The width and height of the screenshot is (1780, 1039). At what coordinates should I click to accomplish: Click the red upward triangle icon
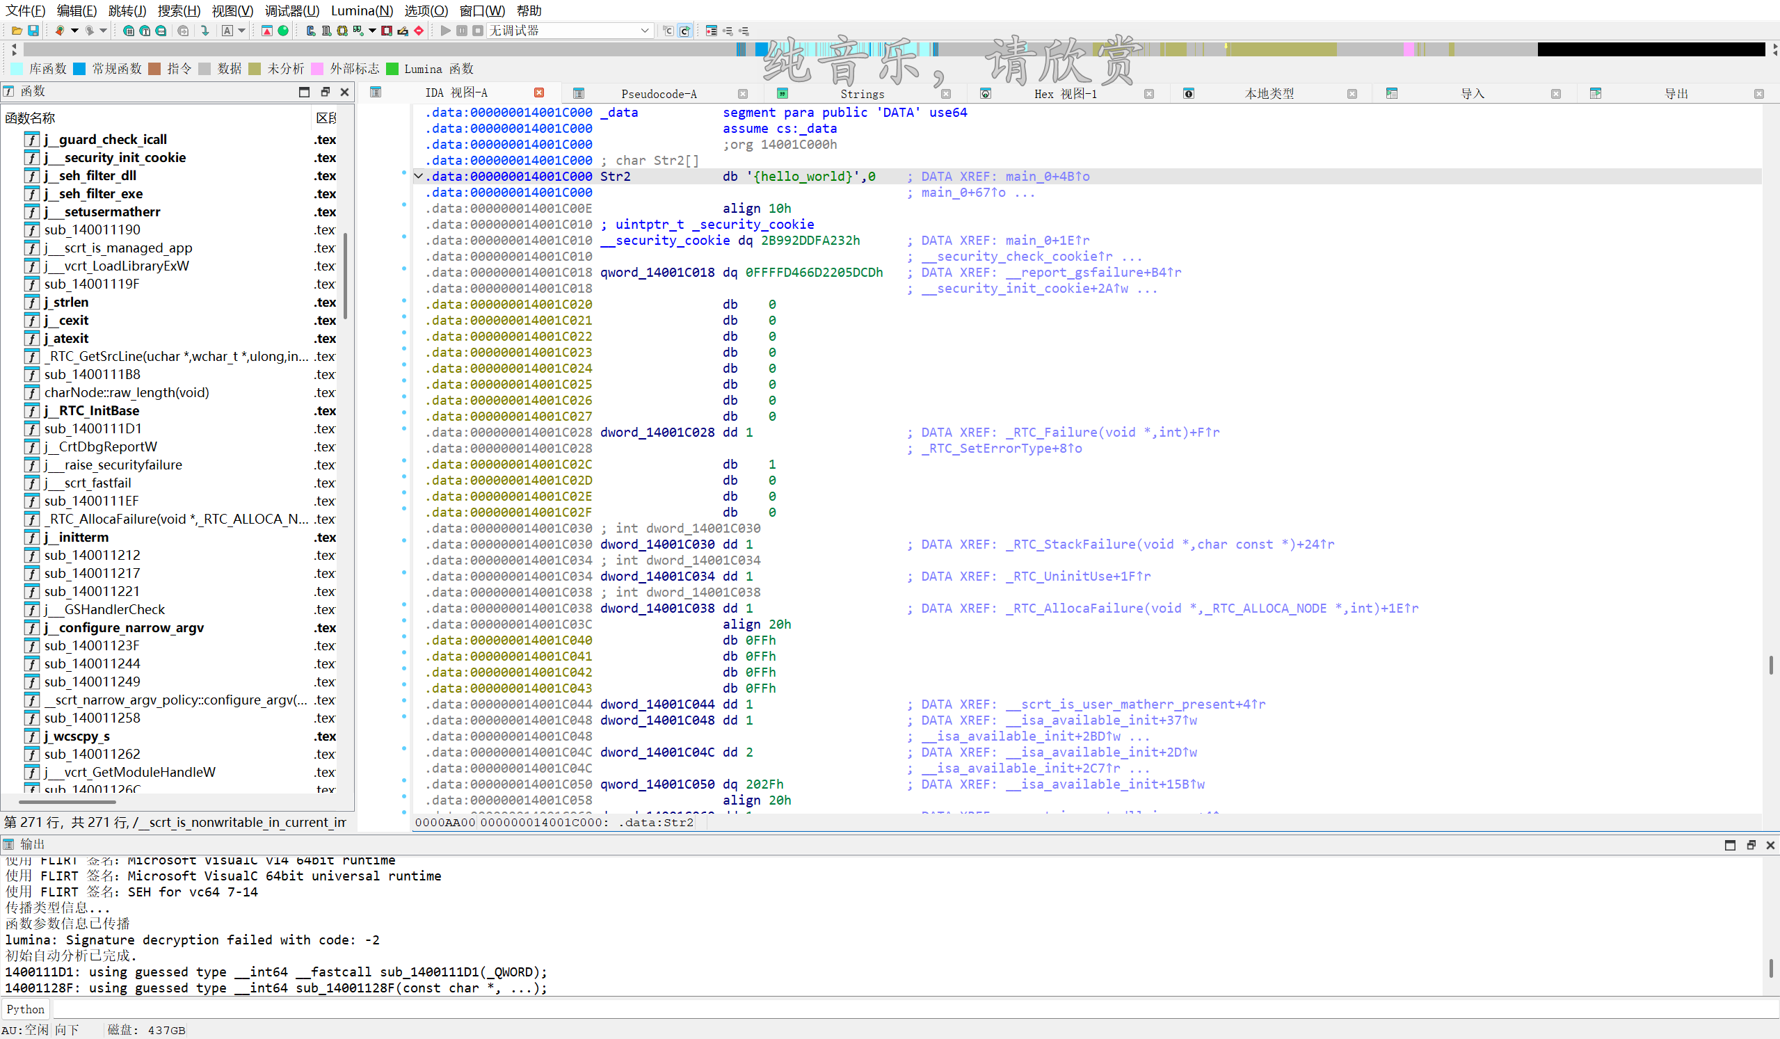[x=267, y=31]
